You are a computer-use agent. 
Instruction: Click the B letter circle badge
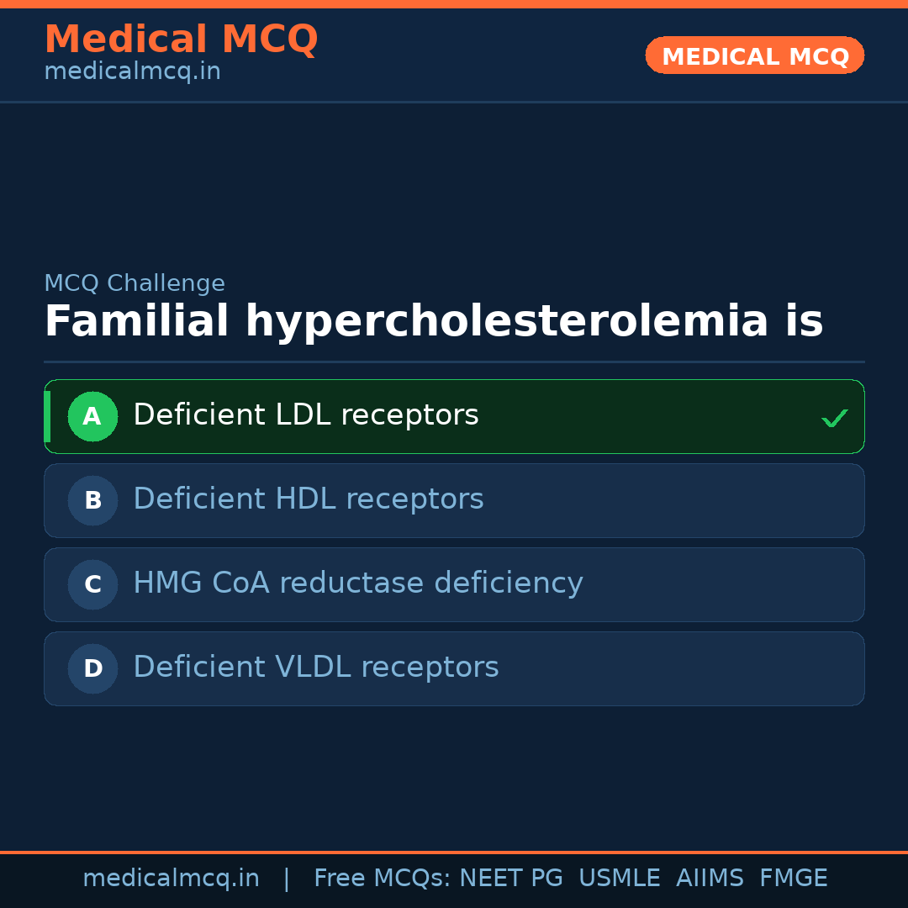click(x=92, y=500)
